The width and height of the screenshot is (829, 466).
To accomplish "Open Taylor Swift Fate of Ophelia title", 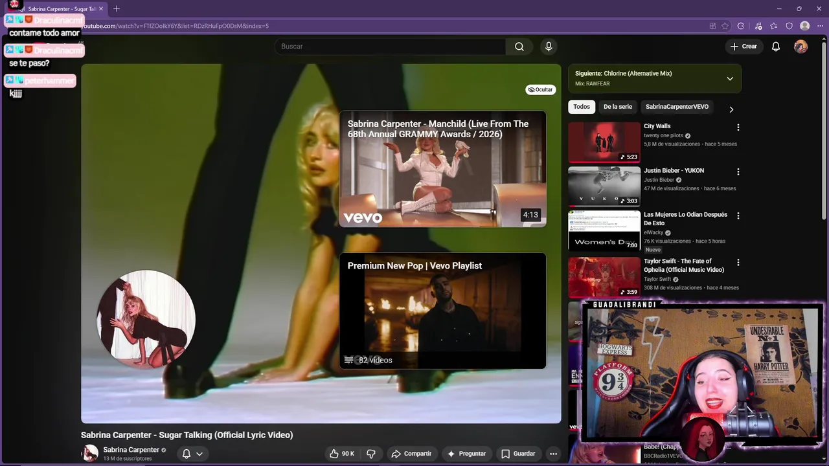I will 684,265.
